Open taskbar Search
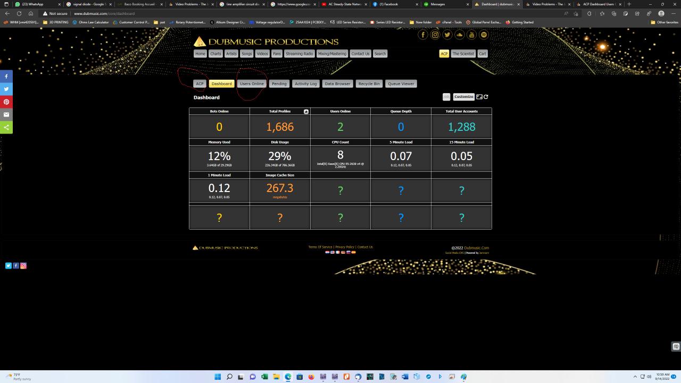 [x=229, y=377]
